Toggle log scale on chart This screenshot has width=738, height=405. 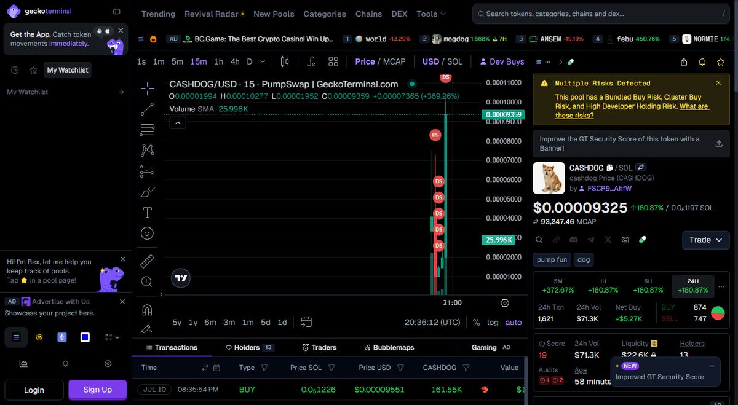point(493,323)
